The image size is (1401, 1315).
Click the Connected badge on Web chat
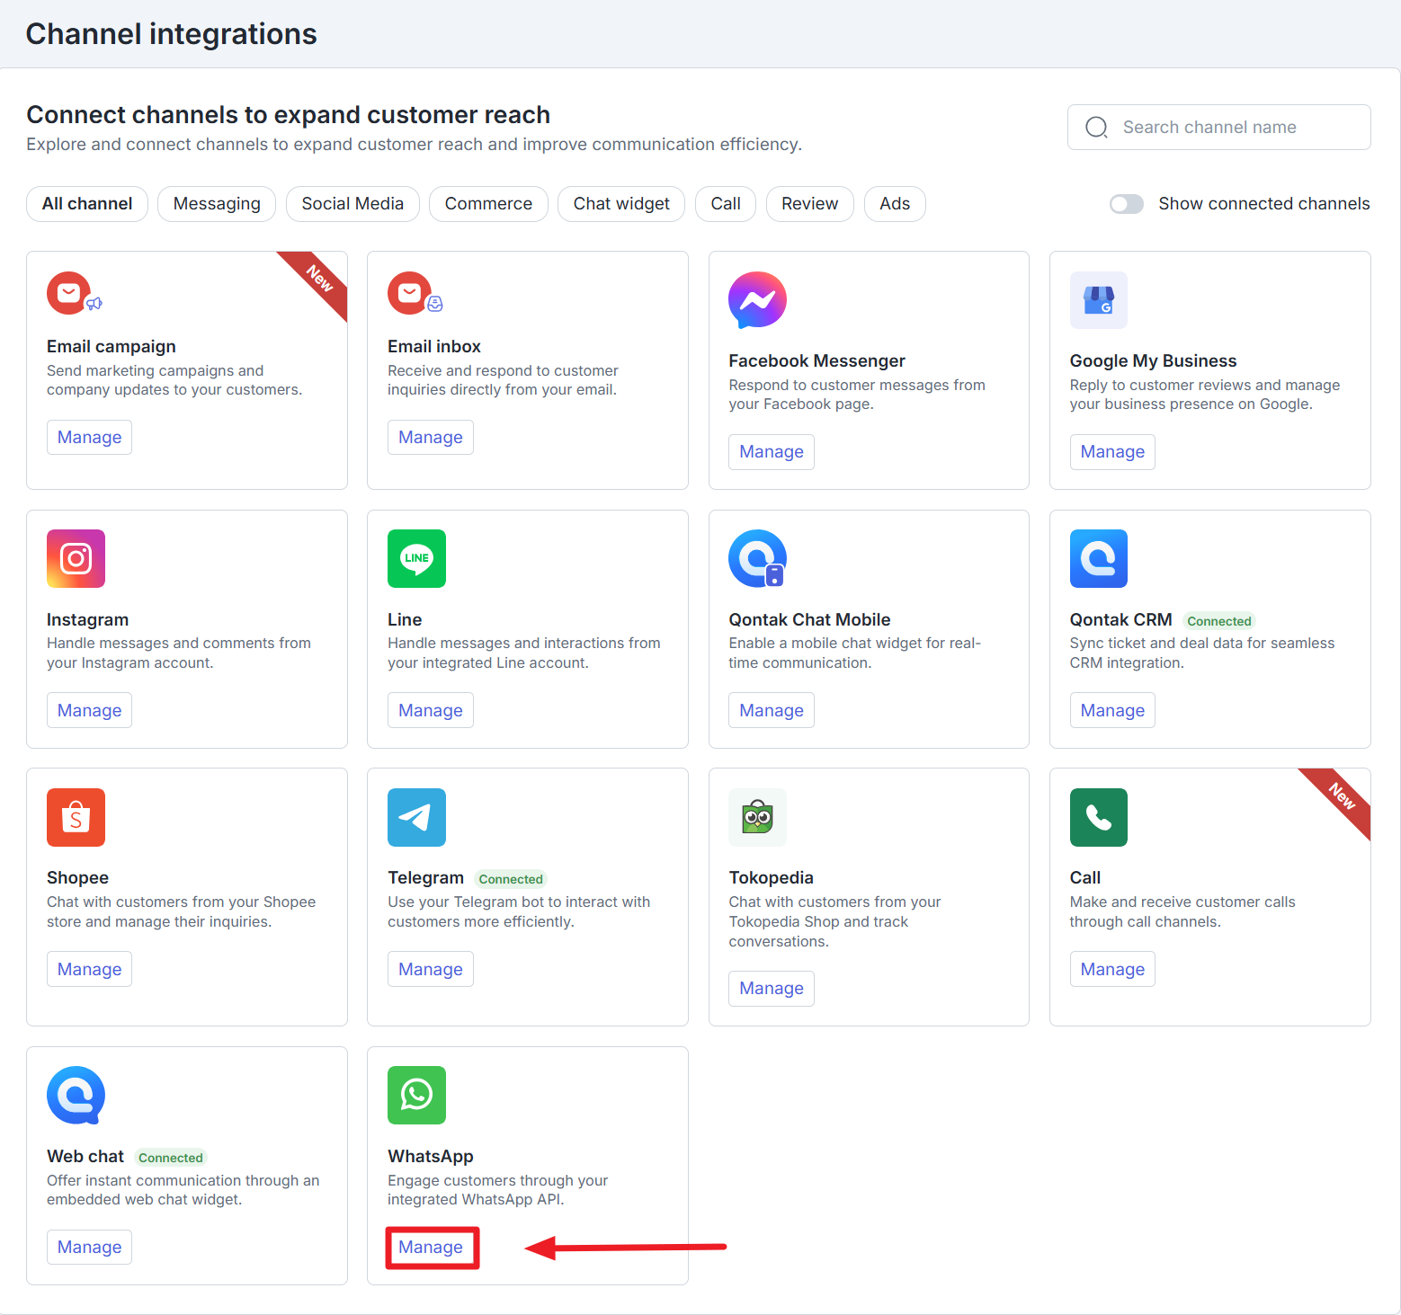coord(170,1158)
